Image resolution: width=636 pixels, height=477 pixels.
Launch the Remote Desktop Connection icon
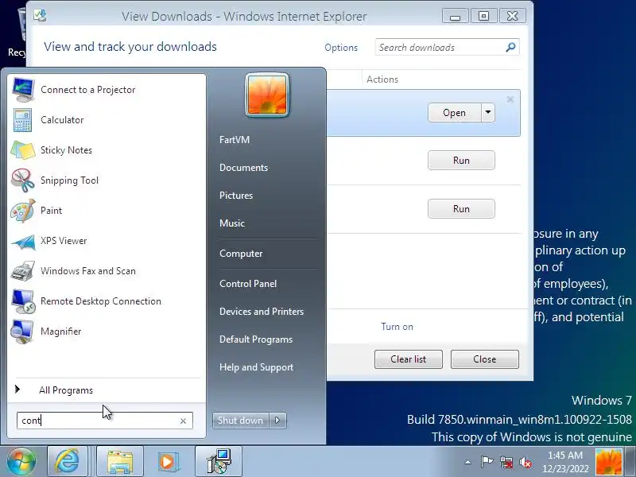[x=23, y=301]
